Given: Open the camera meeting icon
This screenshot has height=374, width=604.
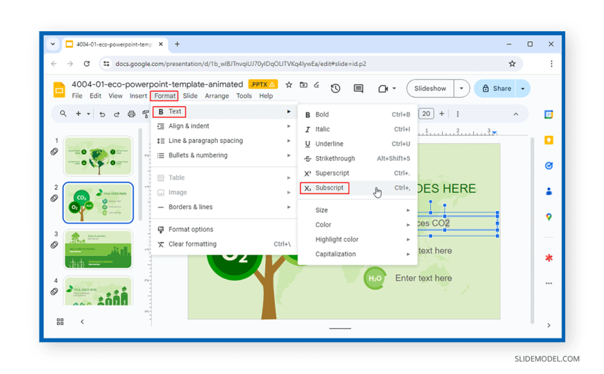Looking at the screenshot, I should (383, 89).
